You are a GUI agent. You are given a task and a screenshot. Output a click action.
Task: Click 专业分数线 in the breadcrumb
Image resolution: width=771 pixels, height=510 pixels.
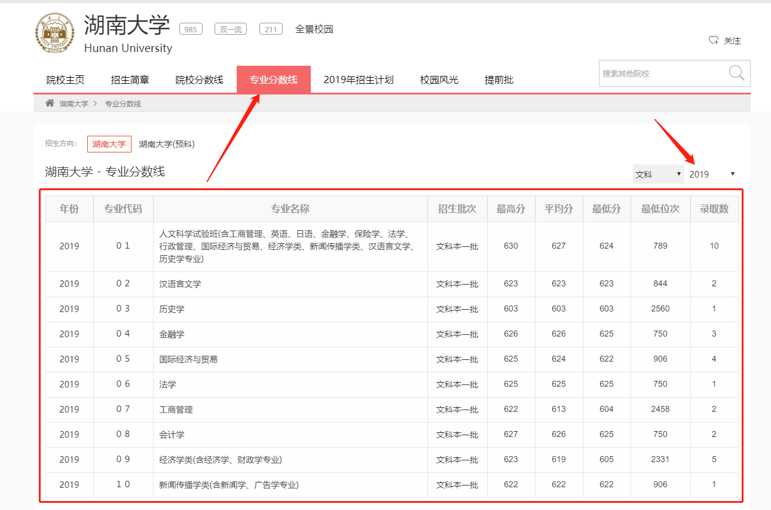tap(123, 103)
